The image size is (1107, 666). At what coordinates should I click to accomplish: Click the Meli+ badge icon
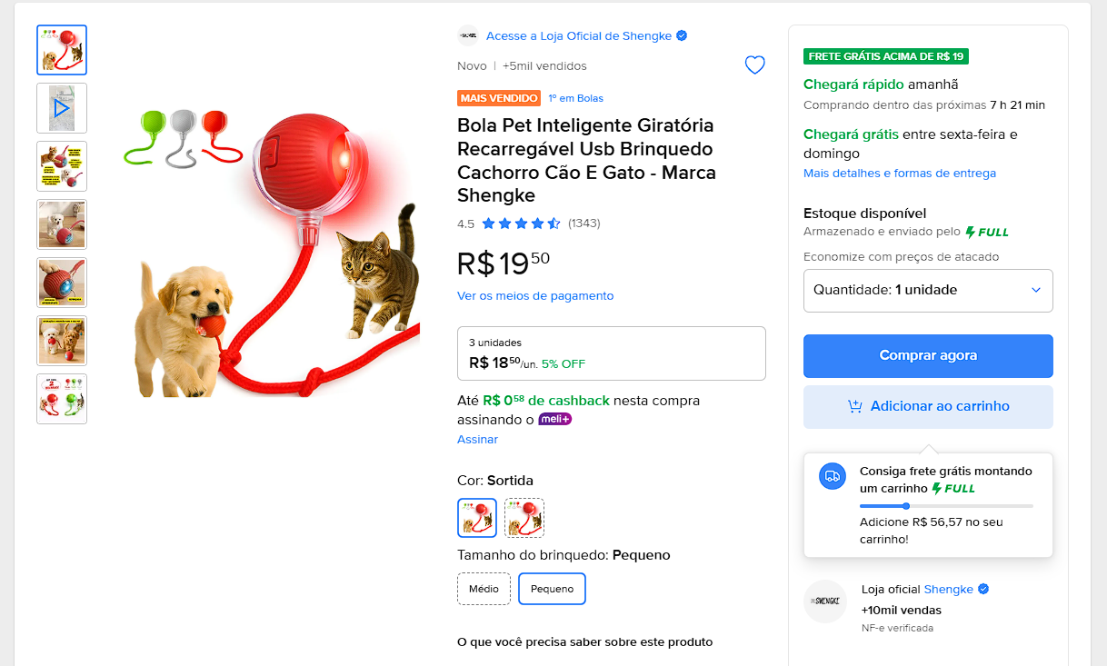(554, 420)
